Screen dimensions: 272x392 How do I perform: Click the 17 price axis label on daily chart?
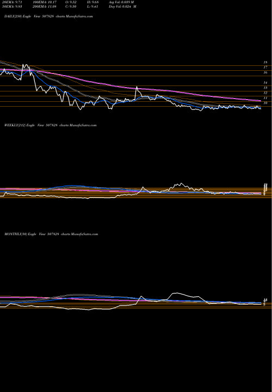[265, 68]
